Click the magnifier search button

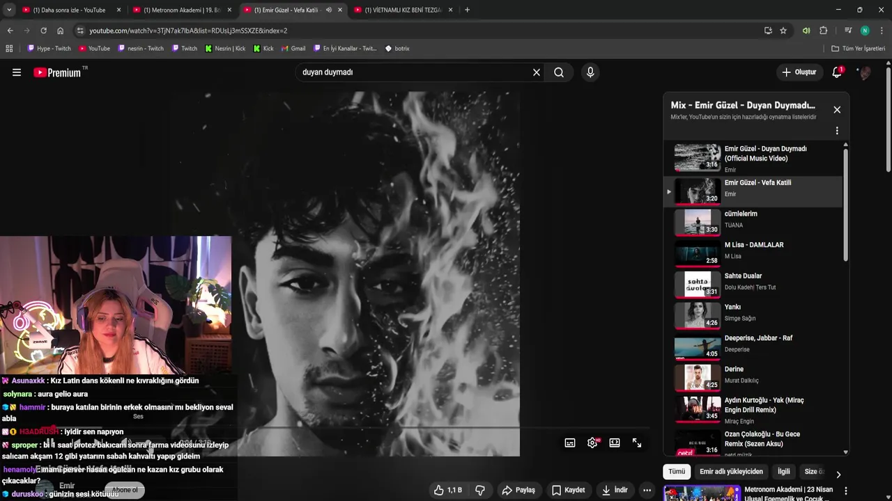559,72
